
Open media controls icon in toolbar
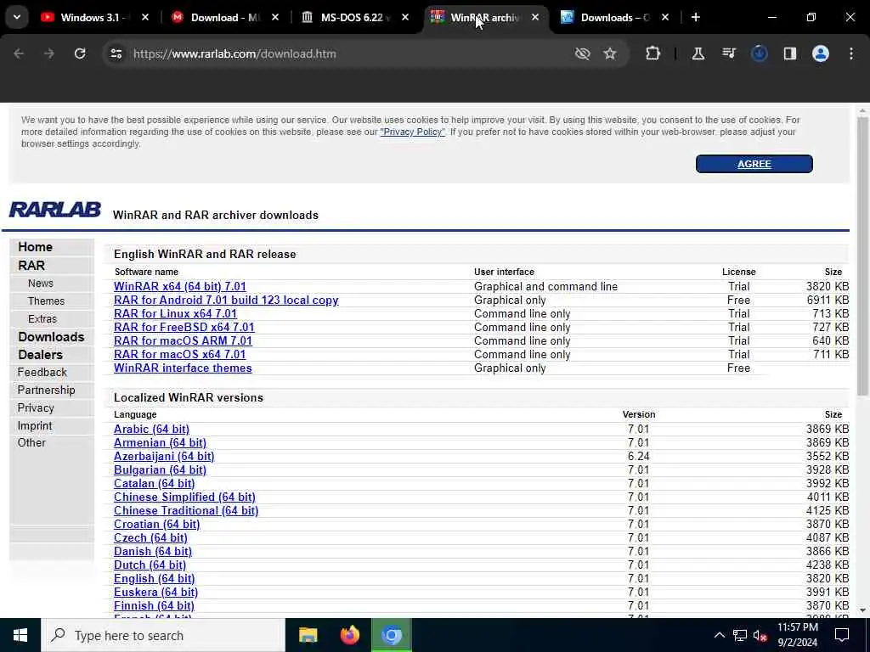(728, 53)
